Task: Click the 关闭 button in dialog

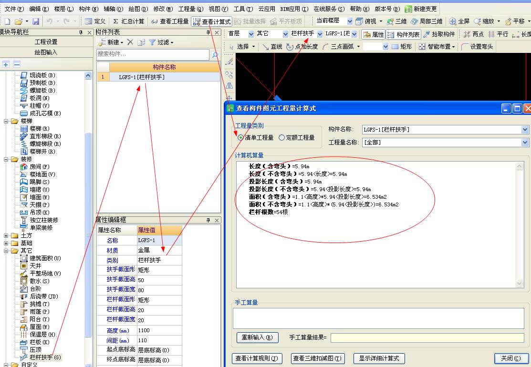Action: pyautogui.click(x=510, y=358)
